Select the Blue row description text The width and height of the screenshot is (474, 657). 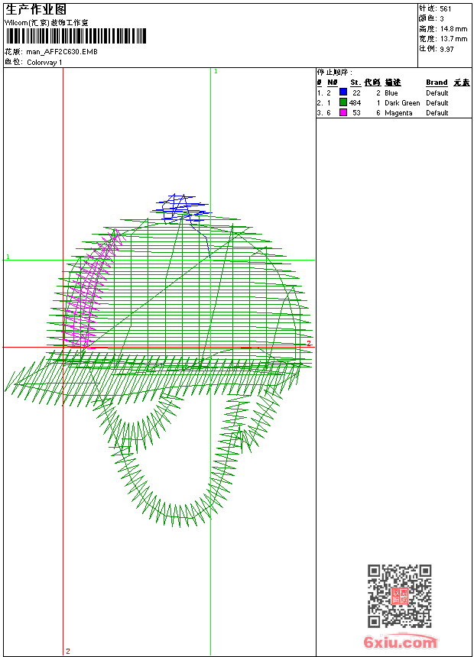[x=391, y=93]
